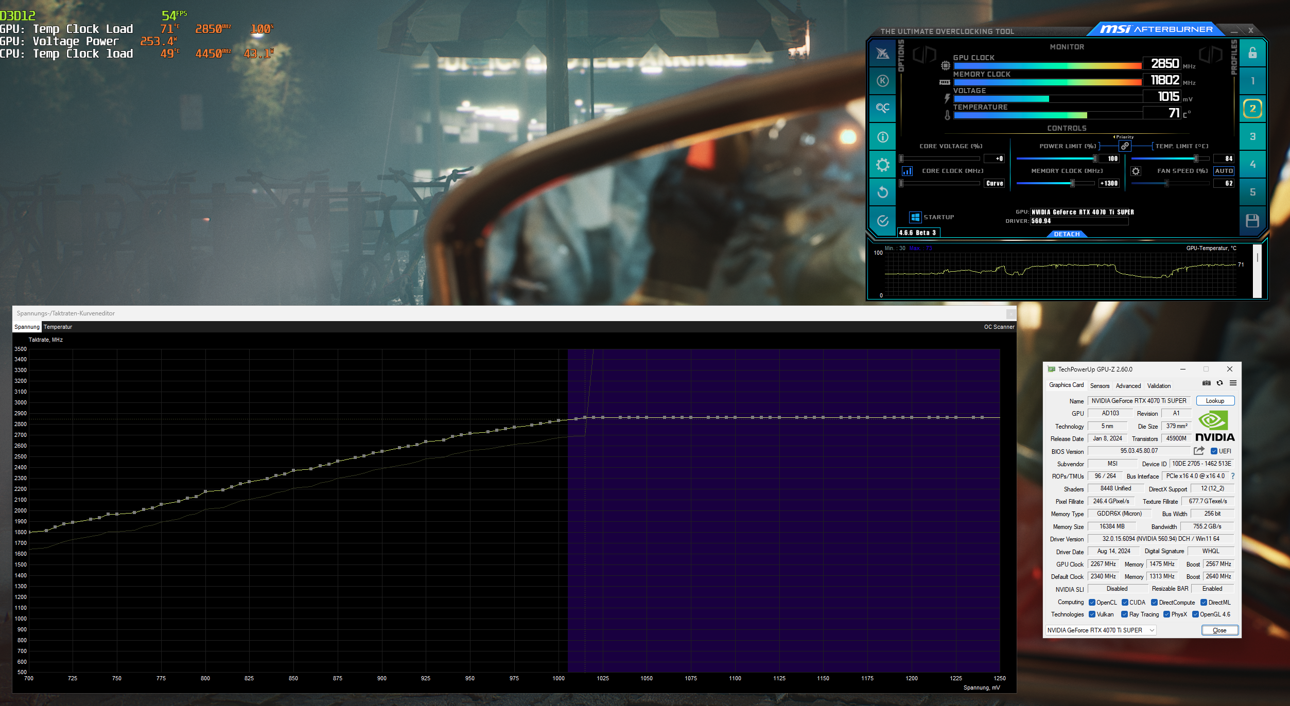The width and height of the screenshot is (1290, 706).
Task: Open Afterburner settings gear in sidebar
Action: coord(882,165)
